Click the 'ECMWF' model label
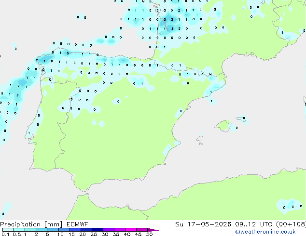Viewport: 306px width, 236px height. [78, 224]
